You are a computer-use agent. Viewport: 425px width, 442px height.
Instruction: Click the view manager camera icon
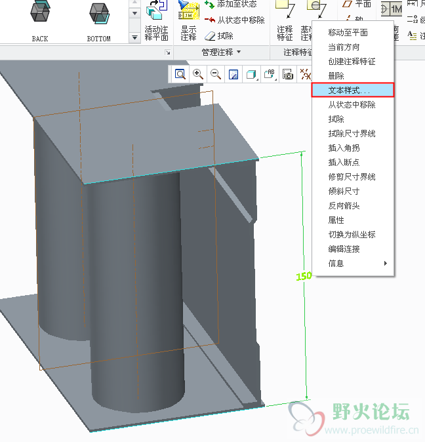[288, 74]
